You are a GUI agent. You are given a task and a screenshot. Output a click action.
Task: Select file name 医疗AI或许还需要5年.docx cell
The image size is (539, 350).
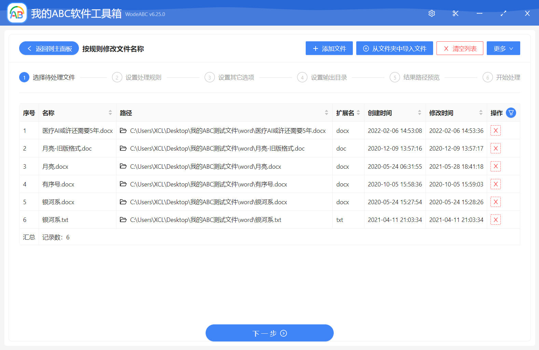(x=78, y=130)
